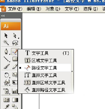105x109 pixels.
Task: Select the Scale tool
Action: pyautogui.click(x=15, y=75)
